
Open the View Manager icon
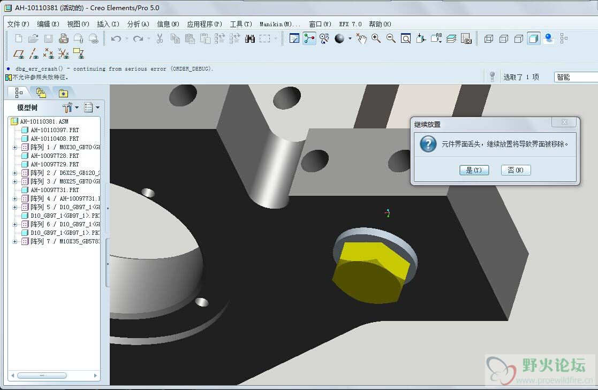(466, 39)
